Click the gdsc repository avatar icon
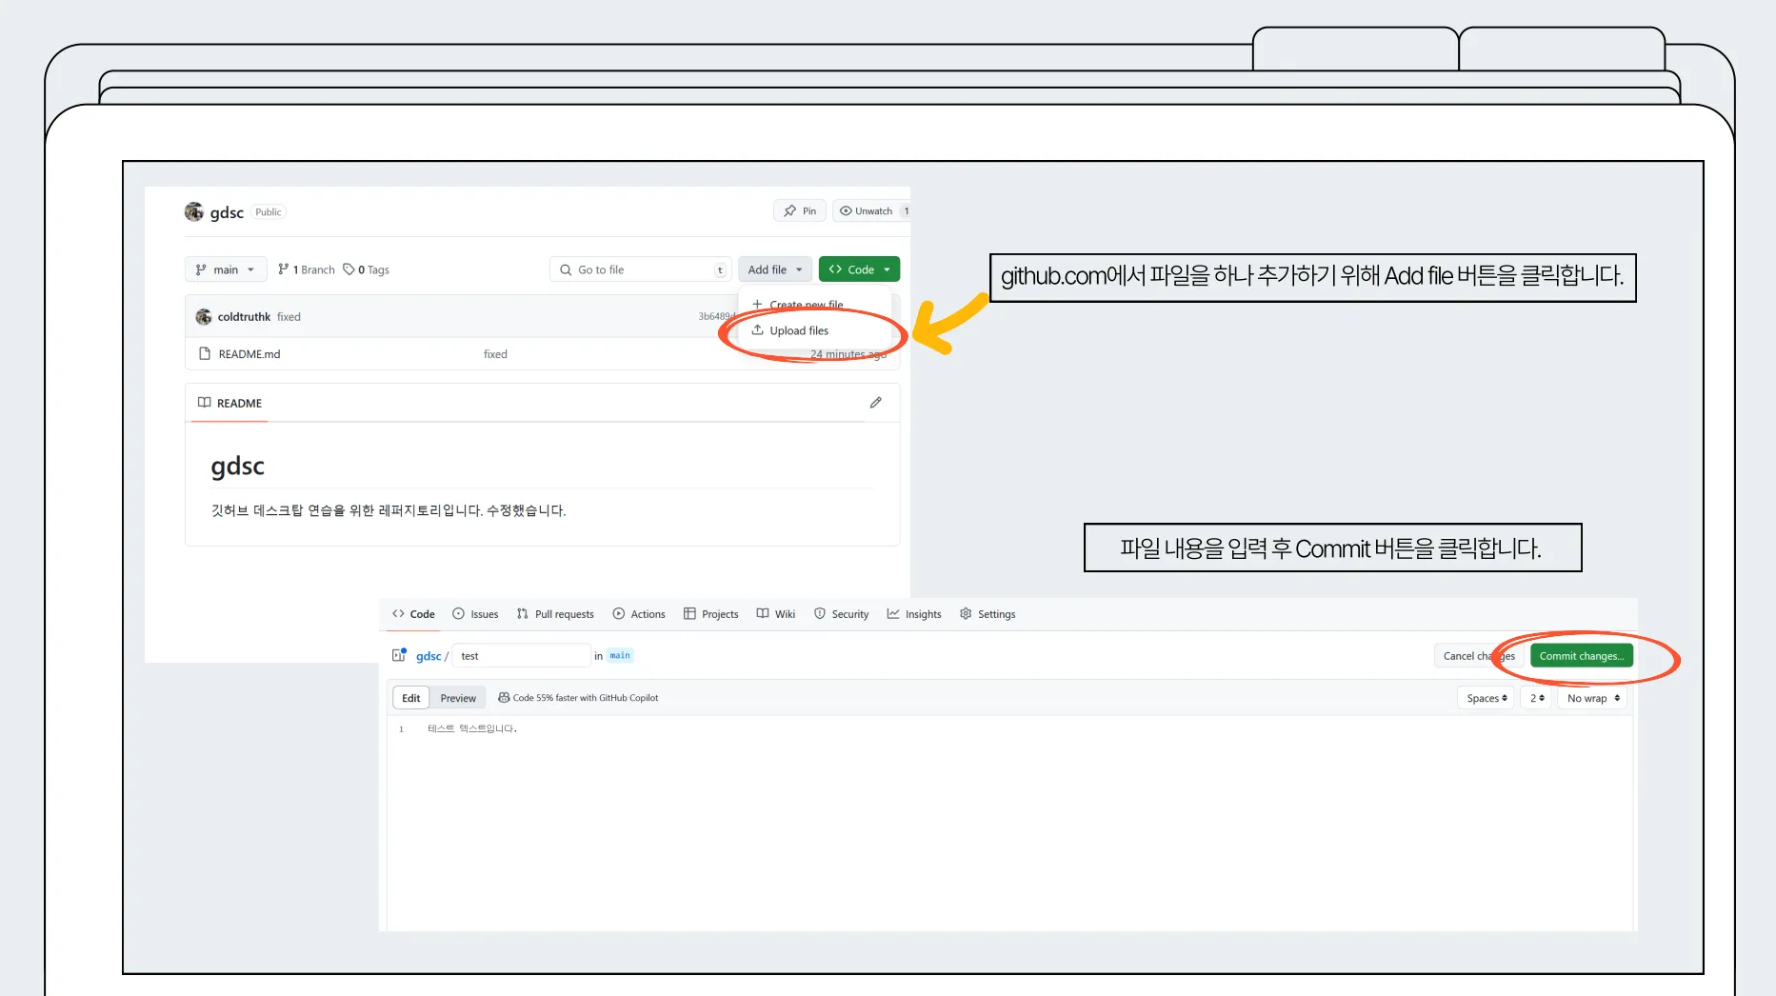1776x996 pixels. 194,211
